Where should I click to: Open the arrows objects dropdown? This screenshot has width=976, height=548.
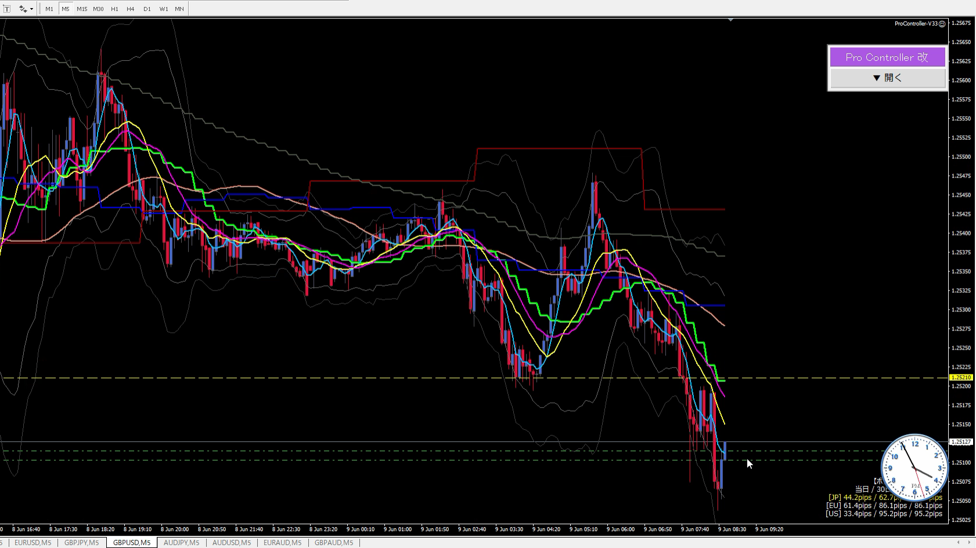coord(26,9)
